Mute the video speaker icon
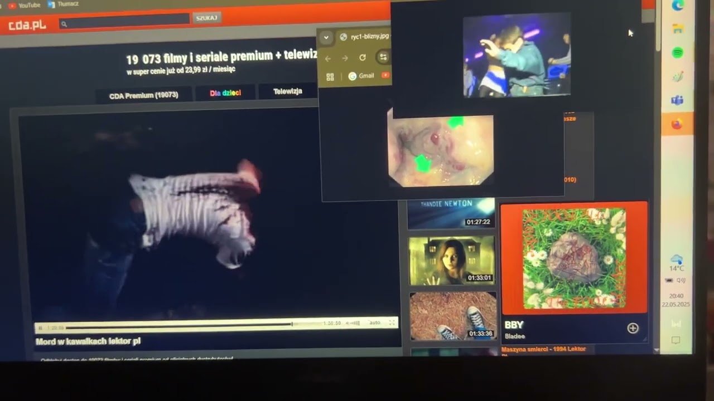This screenshot has width=714, height=401. click(348, 322)
